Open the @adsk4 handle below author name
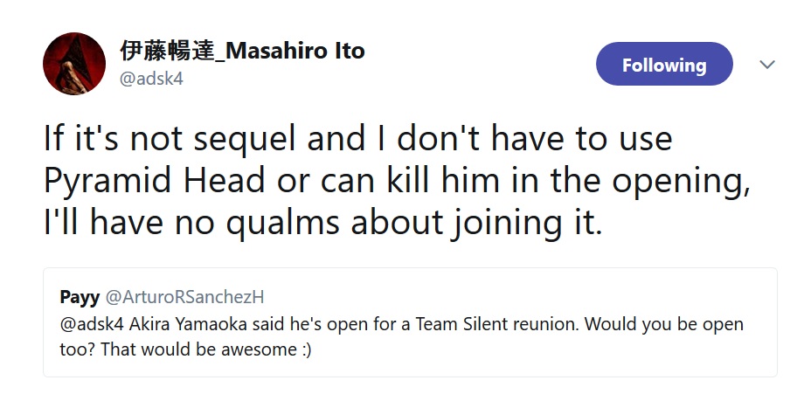The height and width of the screenshot is (394, 797). (x=151, y=79)
